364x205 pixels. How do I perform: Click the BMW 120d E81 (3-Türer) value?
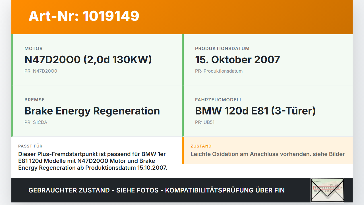click(x=255, y=111)
